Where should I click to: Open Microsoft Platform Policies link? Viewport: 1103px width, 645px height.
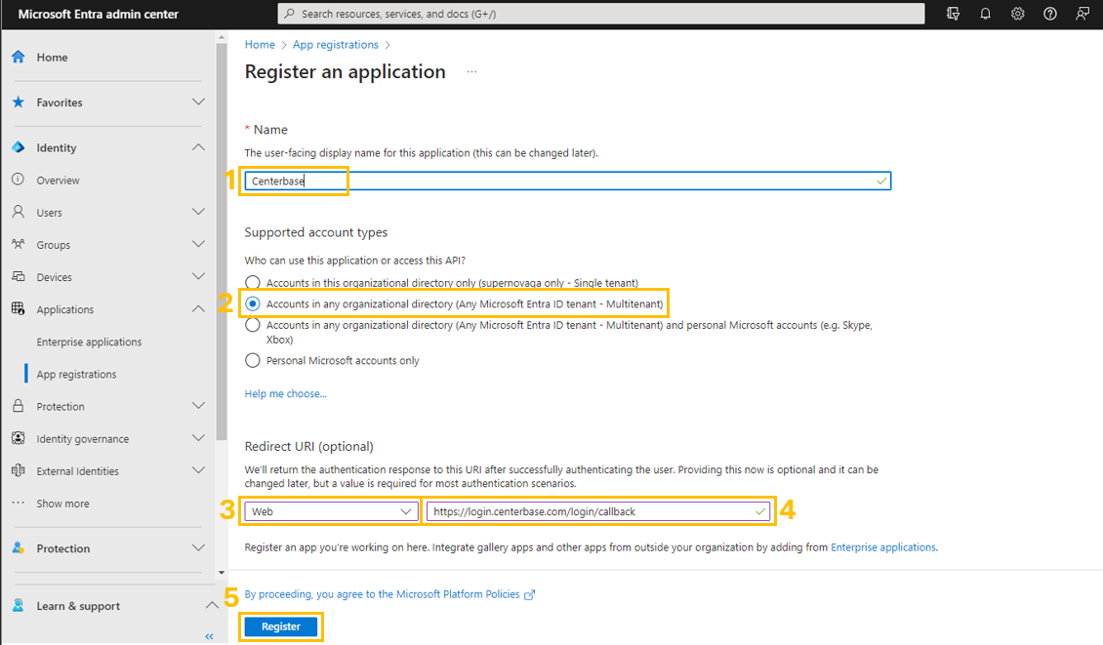click(x=458, y=594)
